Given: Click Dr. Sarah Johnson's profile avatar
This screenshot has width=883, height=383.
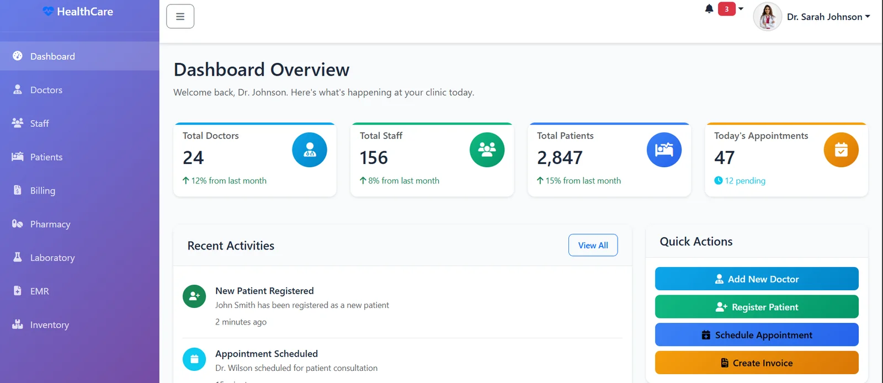Looking at the screenshot, I should point(767,17).
